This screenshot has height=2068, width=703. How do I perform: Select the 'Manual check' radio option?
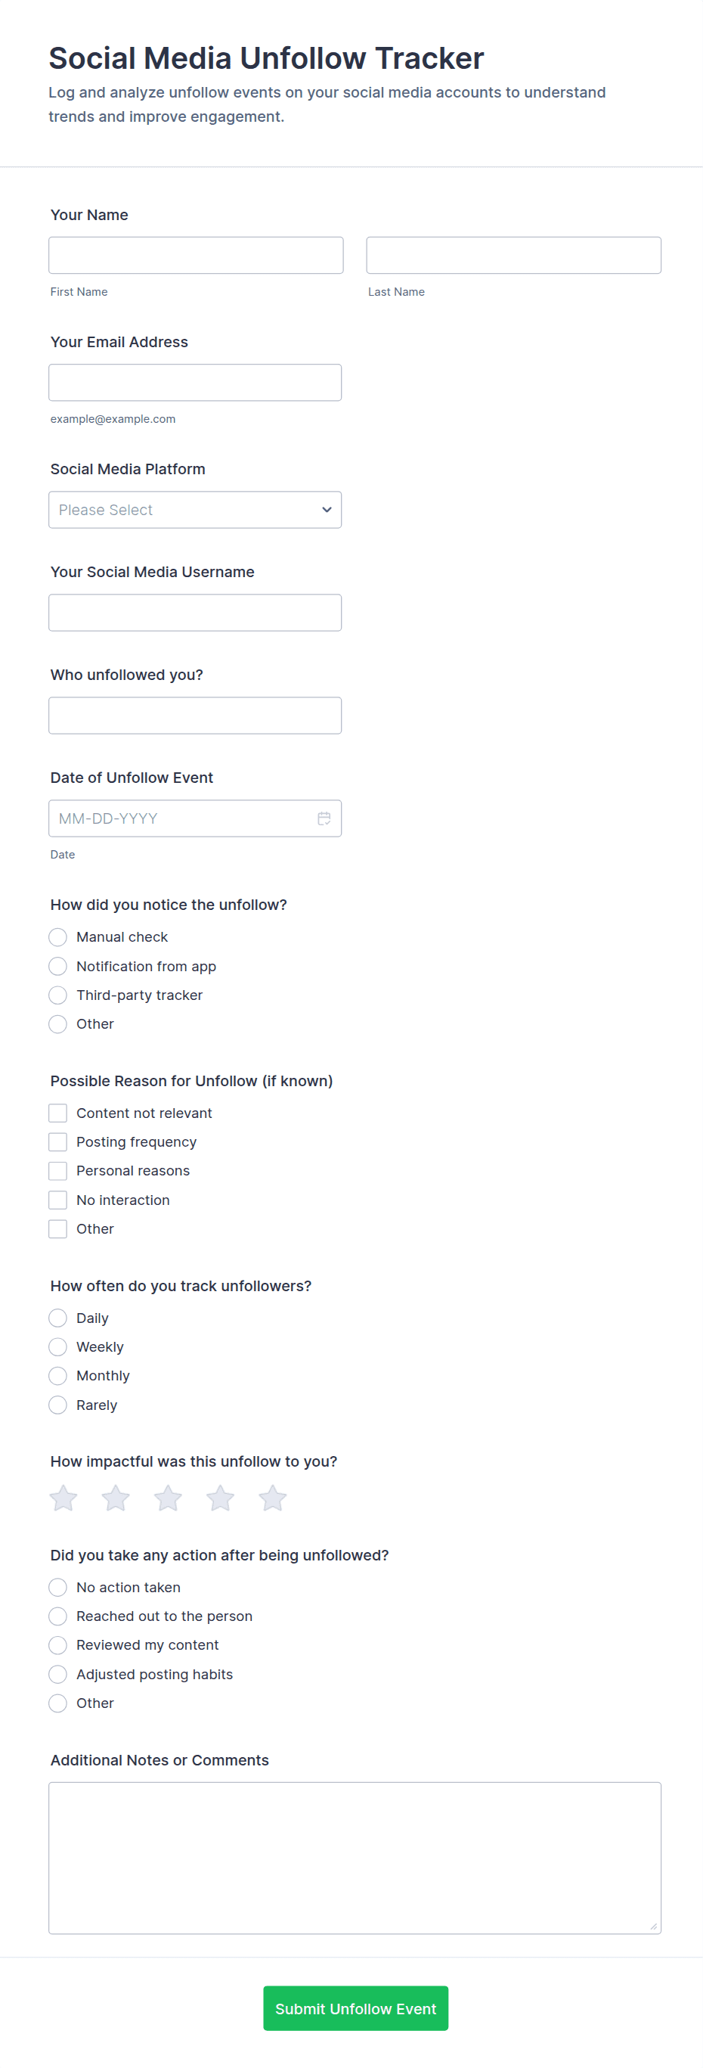click(x=57, y=937)
